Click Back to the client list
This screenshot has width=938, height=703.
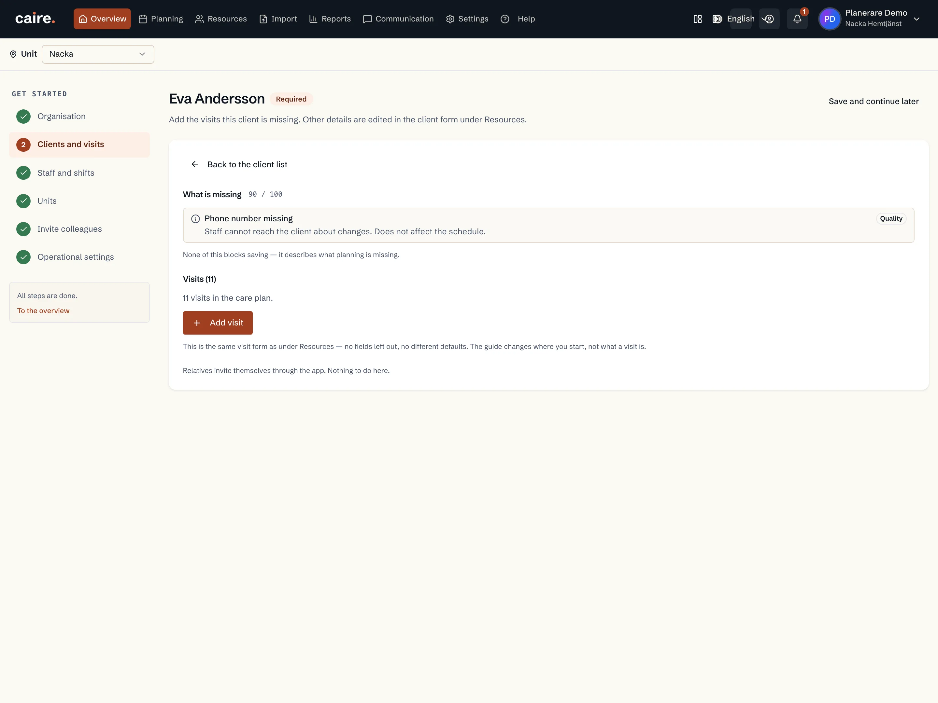[x=239, y=164]
